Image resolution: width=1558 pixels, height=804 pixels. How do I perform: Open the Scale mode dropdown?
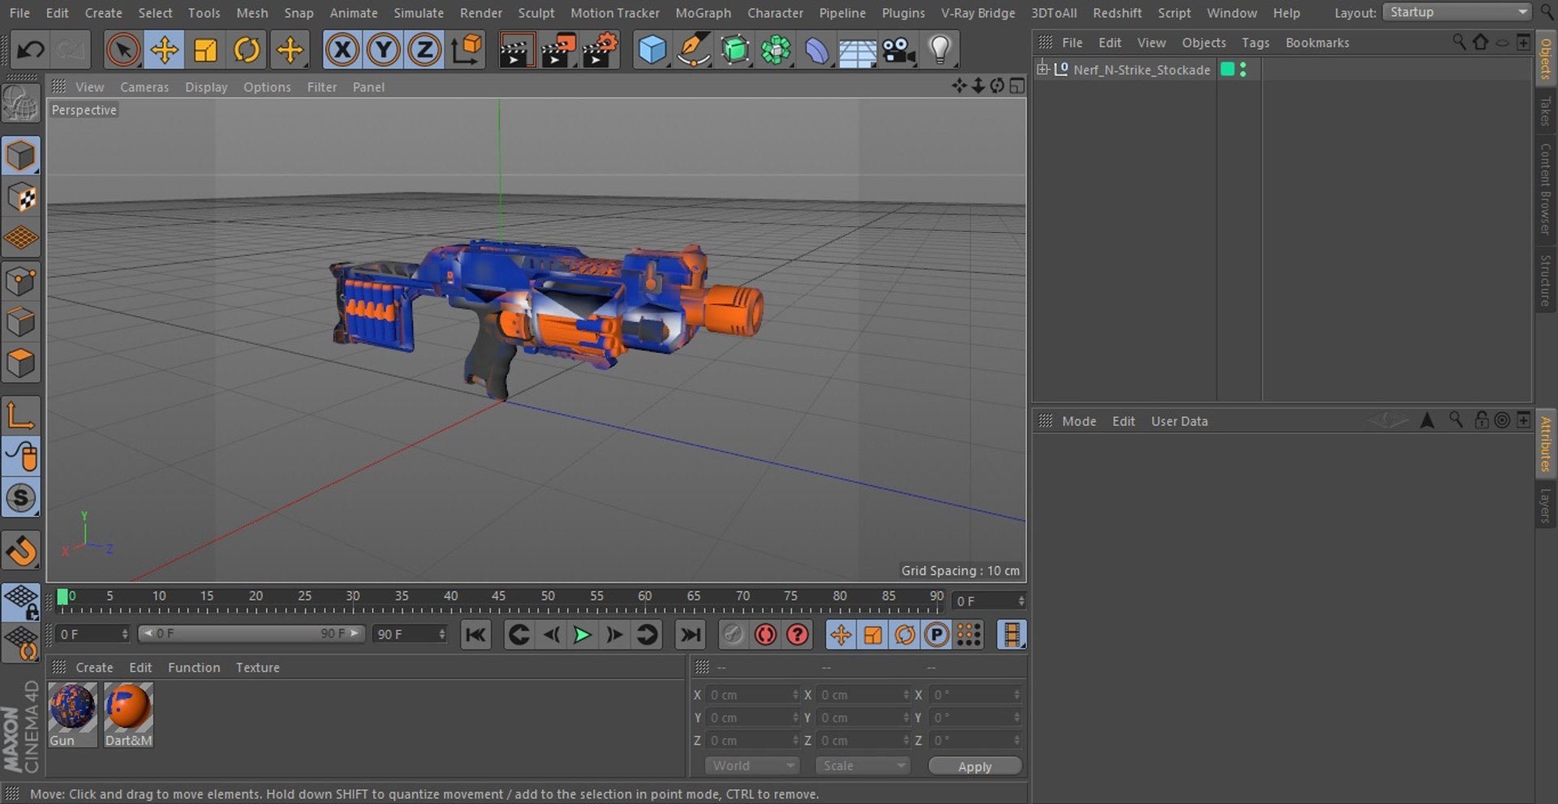click(x=862, y=766)
